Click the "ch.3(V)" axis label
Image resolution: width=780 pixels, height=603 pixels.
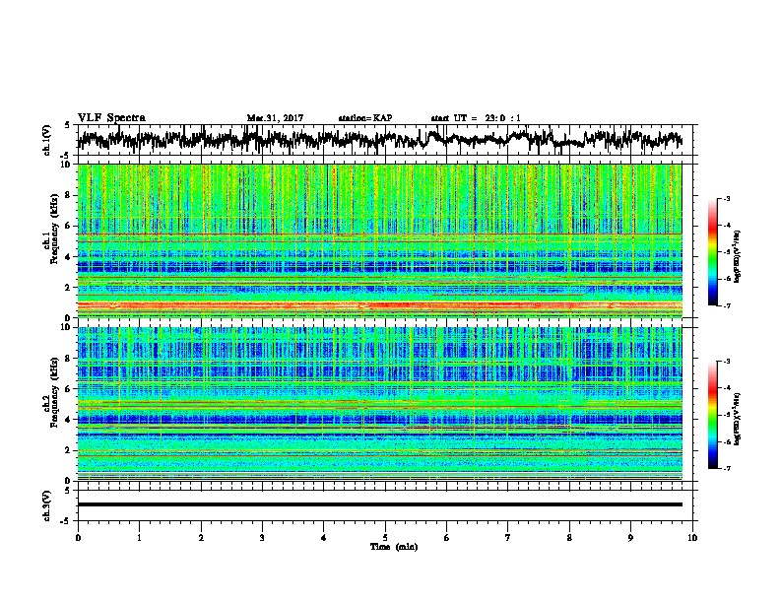47,505
